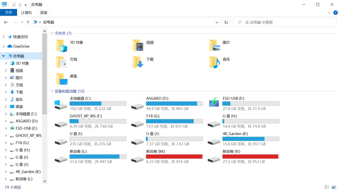Open the 3D 对象 folder icon
Viewport: 339px width, 191px height.
pos(61,46)
